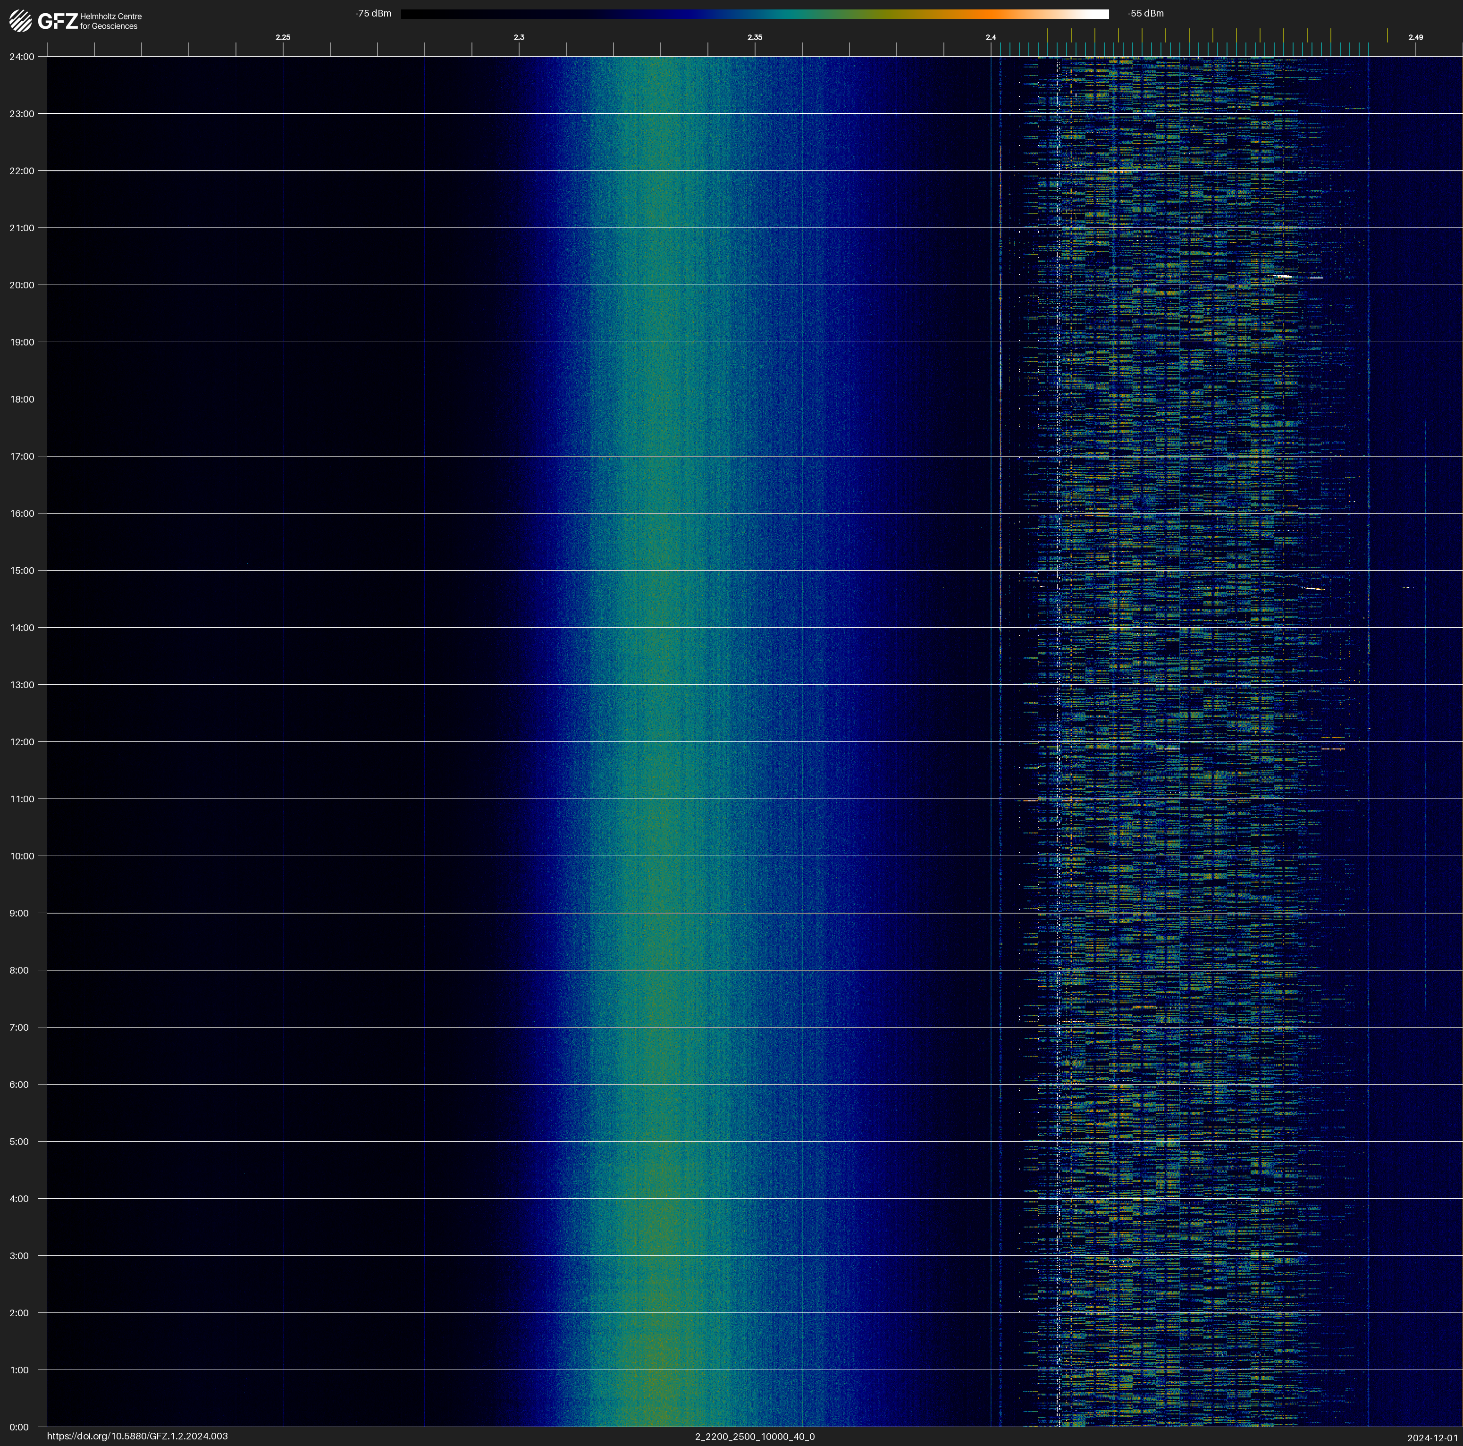Screen dimensions: 1463x1446
Task: Click the 2024-12-01 date label
Action: [x=1432, y=1438]
